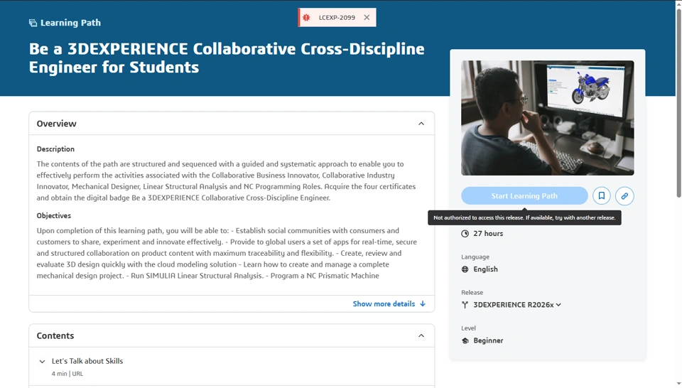Click the Learning Path header icon
Image resolution: width=682 pixels, height=388 pixels.
pyautogui.click(x=33, y=23)
